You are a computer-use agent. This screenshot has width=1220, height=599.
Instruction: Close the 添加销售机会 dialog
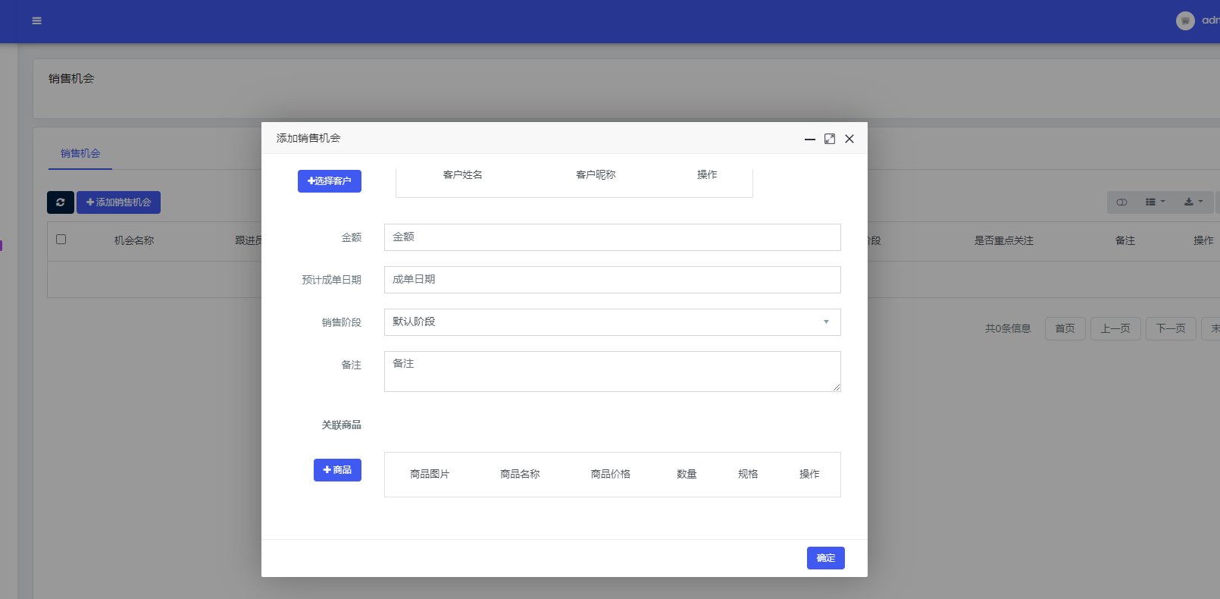click(x=849, y=139)
